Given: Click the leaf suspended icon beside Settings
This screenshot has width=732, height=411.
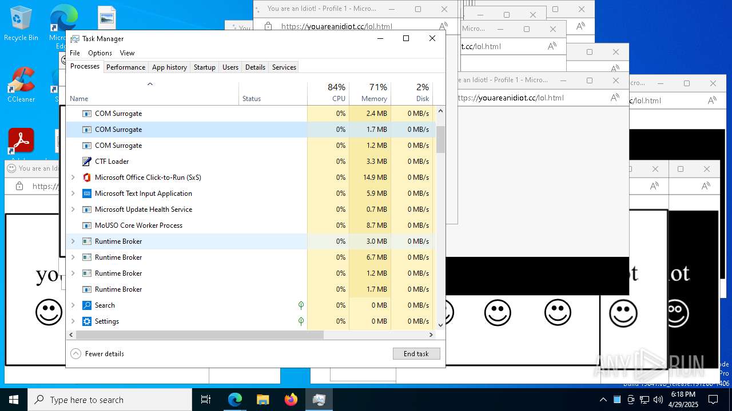Looking at the screenshot, I should coord(301,321).
